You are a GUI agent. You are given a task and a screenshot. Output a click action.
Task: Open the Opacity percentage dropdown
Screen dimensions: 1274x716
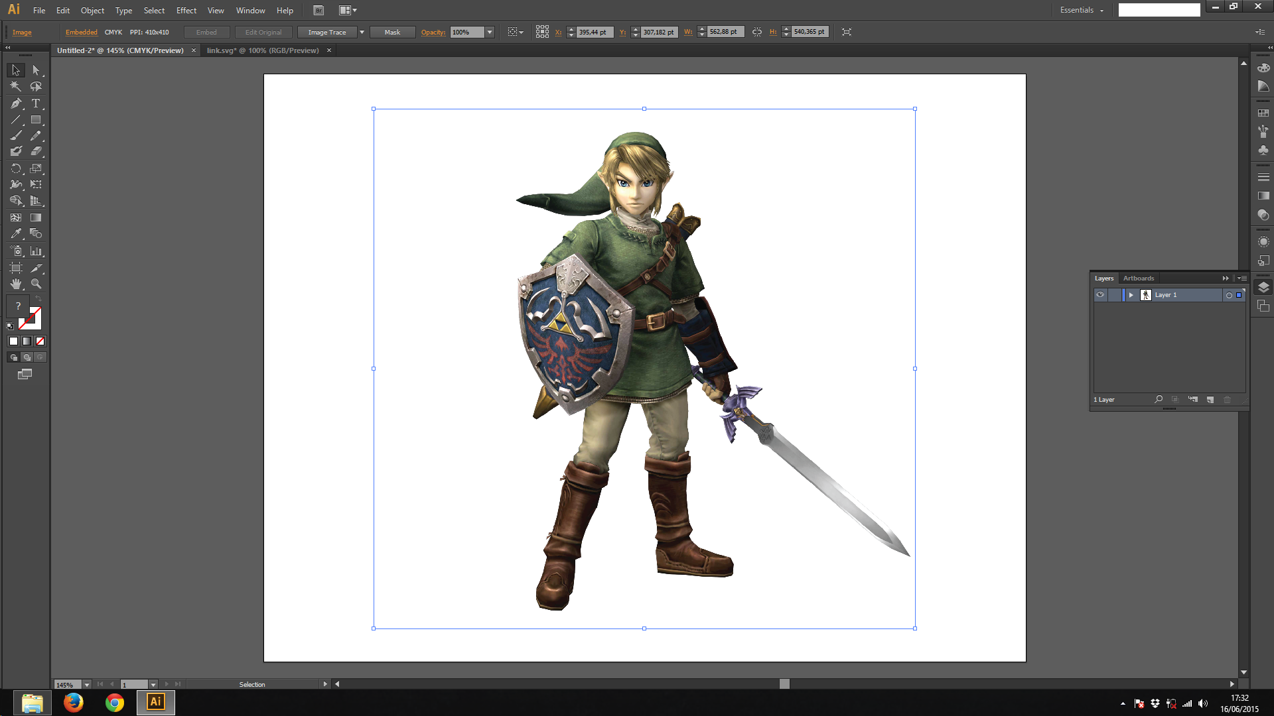click(x=490, y=32)
